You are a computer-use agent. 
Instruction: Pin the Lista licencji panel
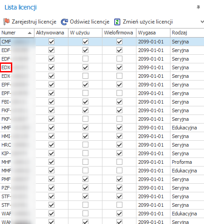(x=198, y=7)
